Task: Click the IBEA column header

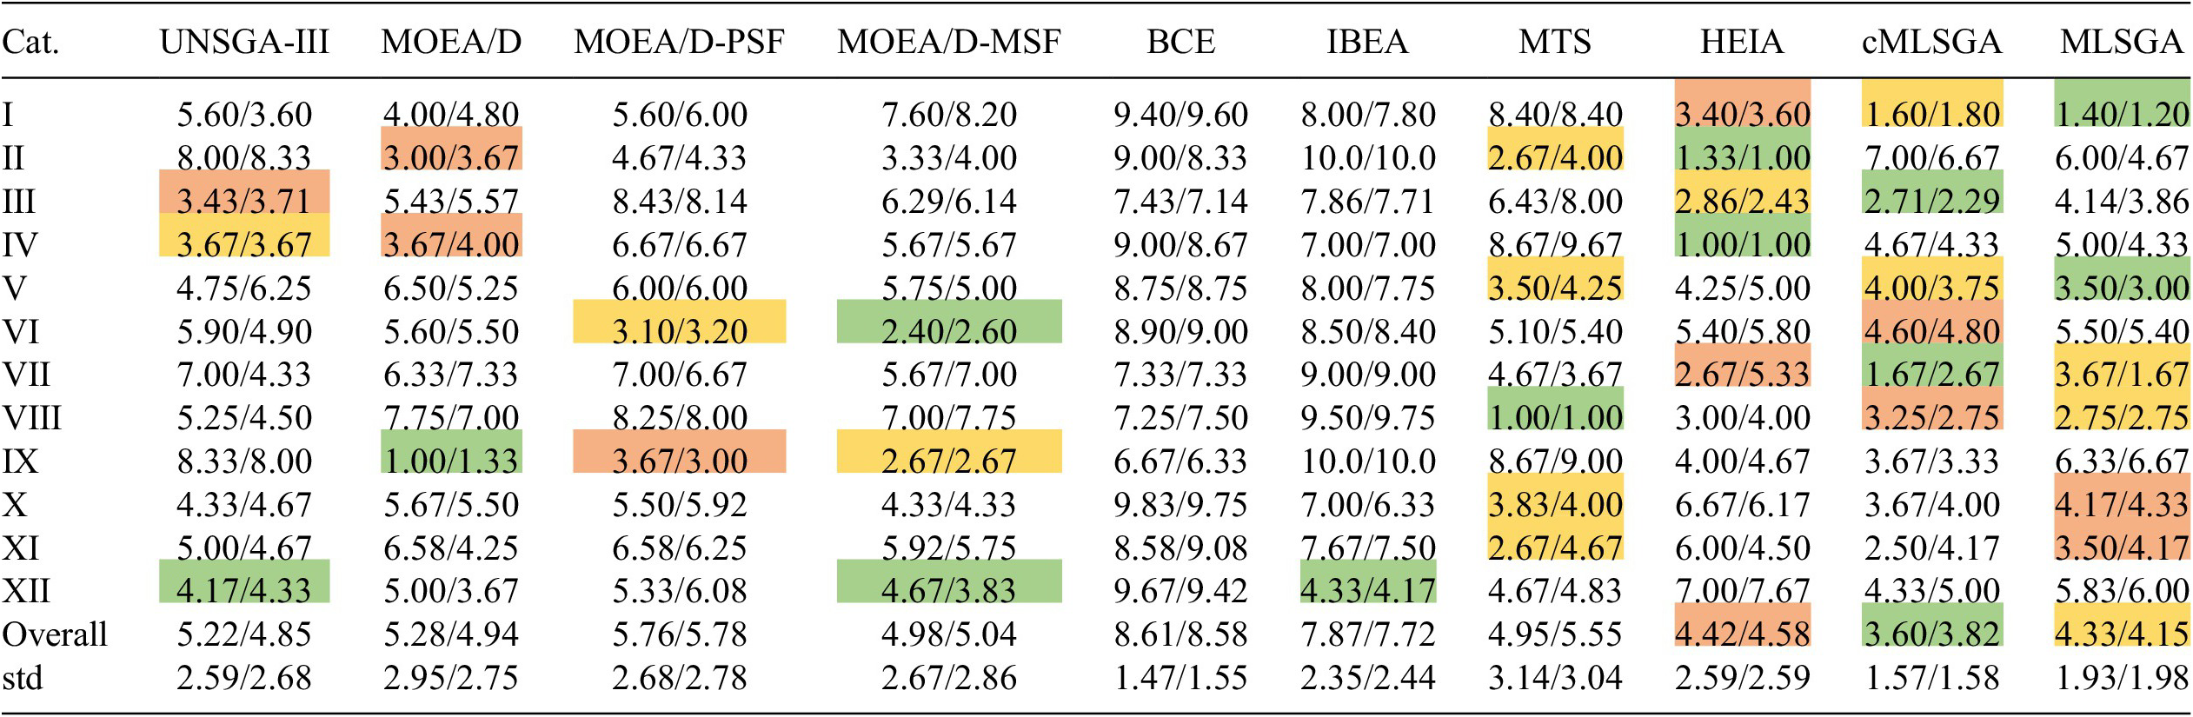Action: (1367, 43)
